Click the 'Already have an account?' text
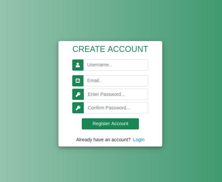Viewport: 222px width, 182px height. point(103,140)
